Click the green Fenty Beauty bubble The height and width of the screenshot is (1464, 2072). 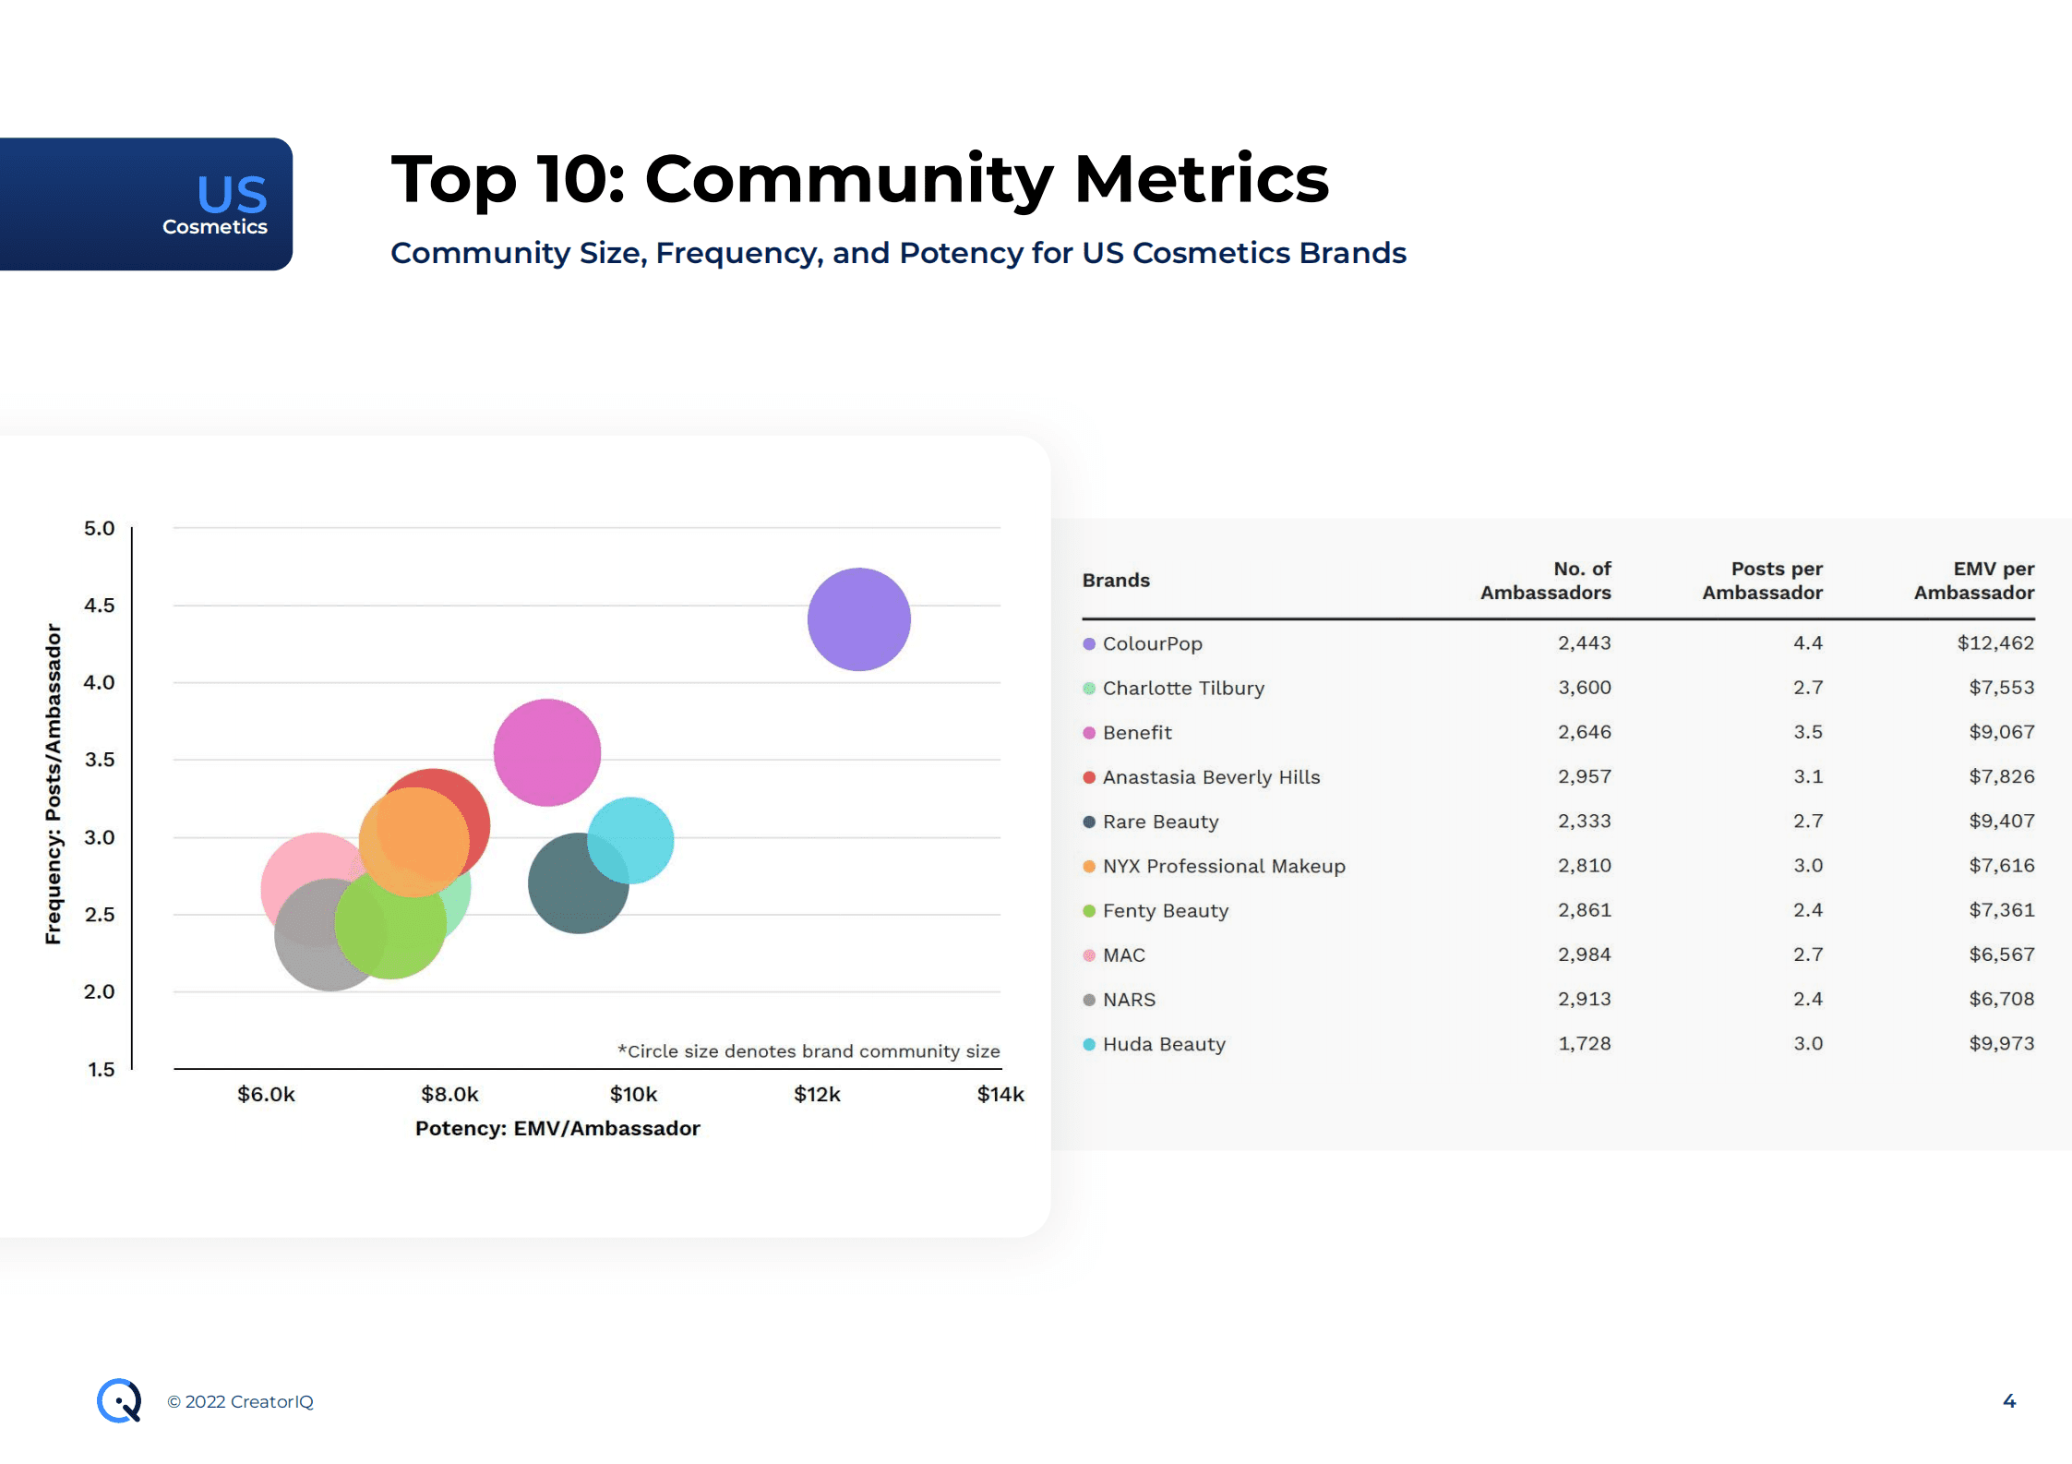click(390, 928)
